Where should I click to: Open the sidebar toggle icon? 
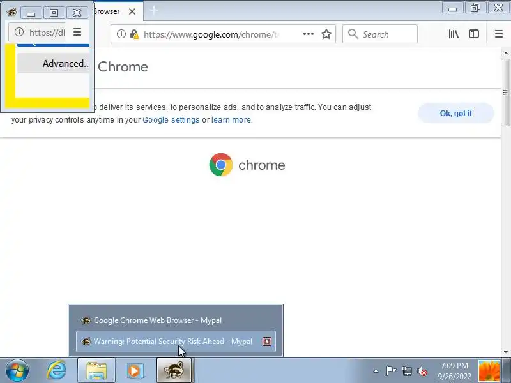point(473,34)
